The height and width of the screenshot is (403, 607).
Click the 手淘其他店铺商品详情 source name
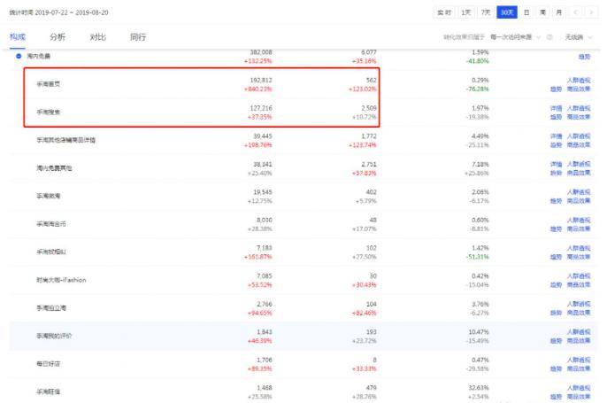(x=65, y=140)
